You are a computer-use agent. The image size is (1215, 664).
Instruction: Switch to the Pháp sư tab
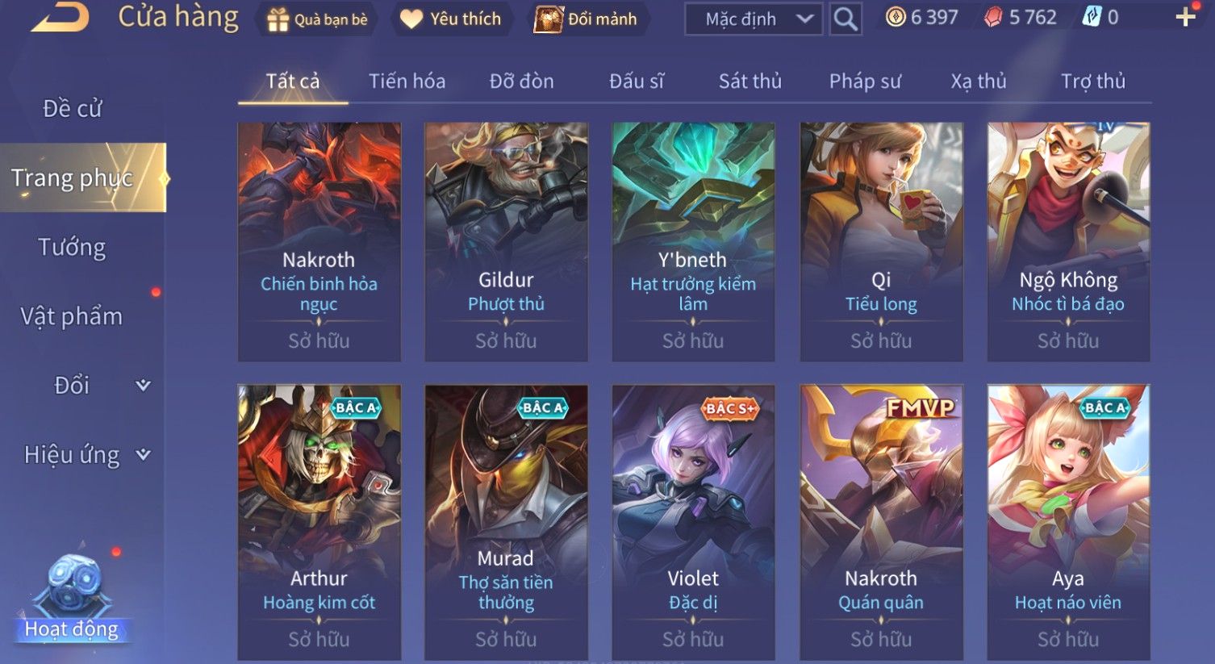[865, 81]
